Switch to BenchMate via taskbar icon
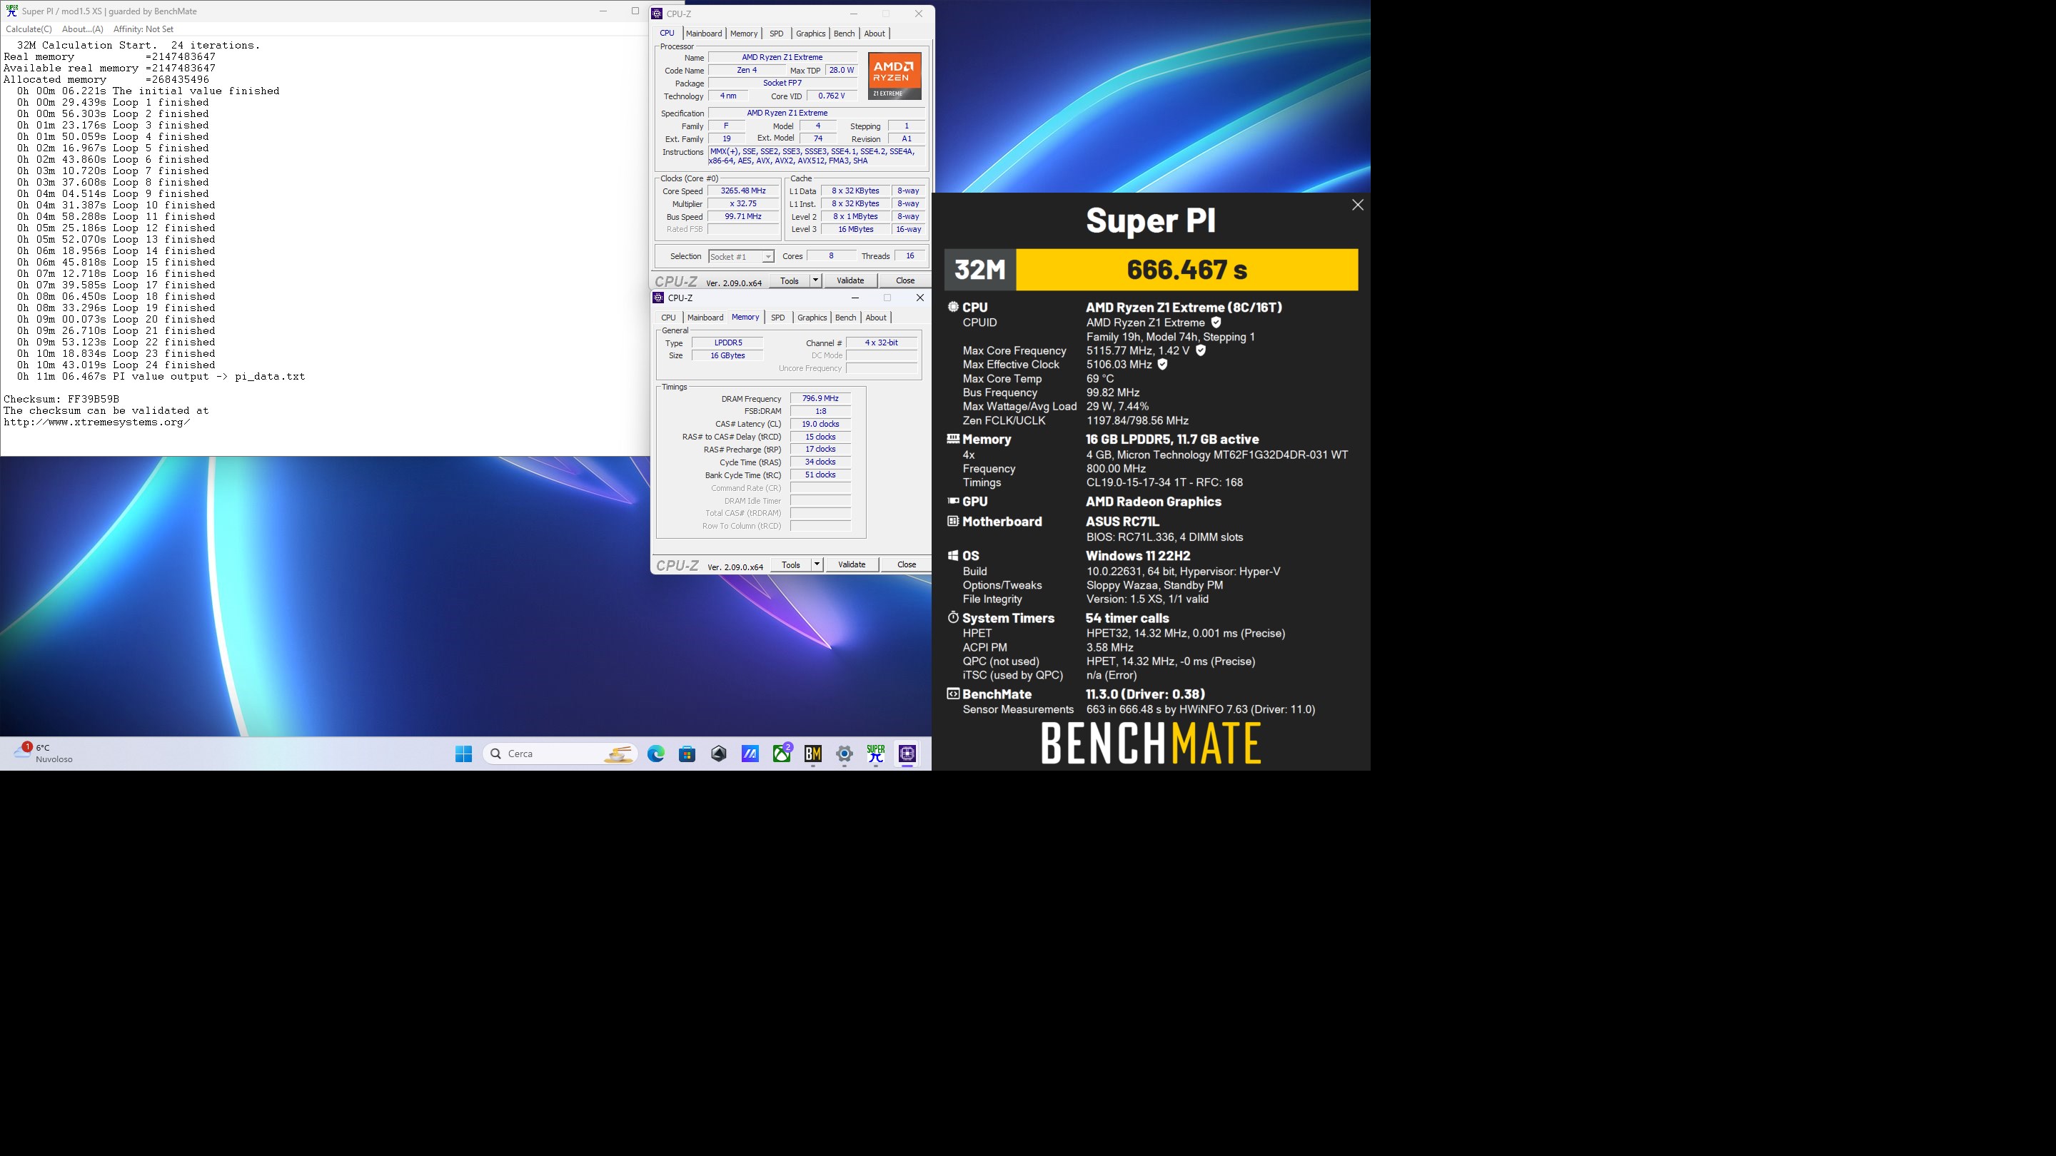This screenshot has width=2056, height=1156. tap(813, 754)
